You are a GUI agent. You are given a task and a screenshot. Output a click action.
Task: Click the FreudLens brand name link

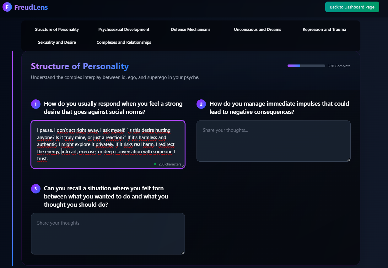click(x=31, y=7)
